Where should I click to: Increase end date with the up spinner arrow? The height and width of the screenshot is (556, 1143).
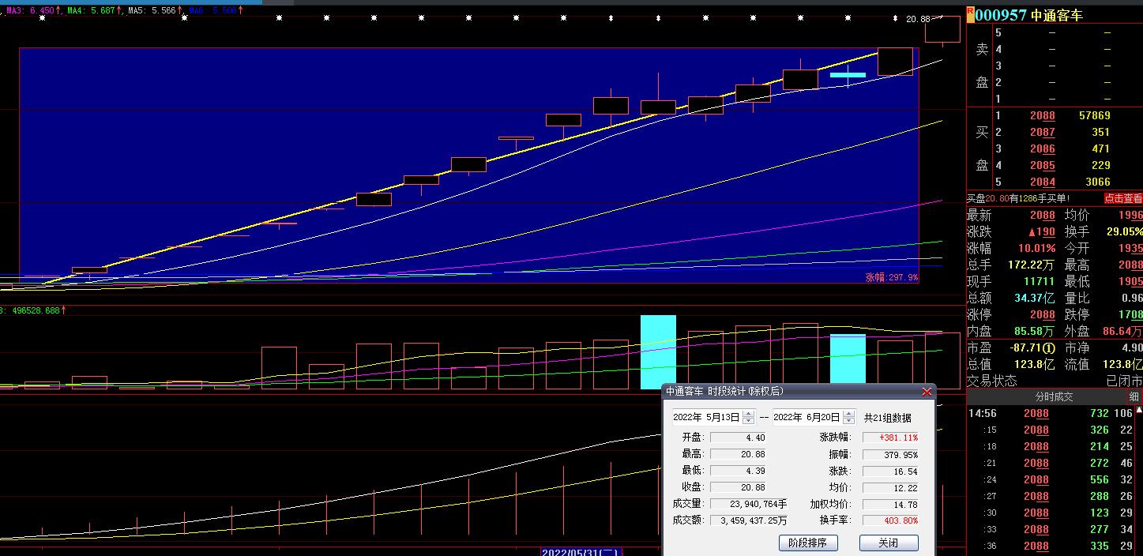(x=848, y=414)
